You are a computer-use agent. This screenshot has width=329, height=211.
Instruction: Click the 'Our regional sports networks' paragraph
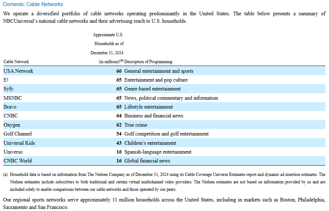(164, 203)
